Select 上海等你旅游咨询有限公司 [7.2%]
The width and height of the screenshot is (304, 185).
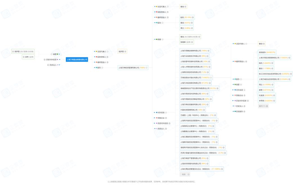[195, 72]
